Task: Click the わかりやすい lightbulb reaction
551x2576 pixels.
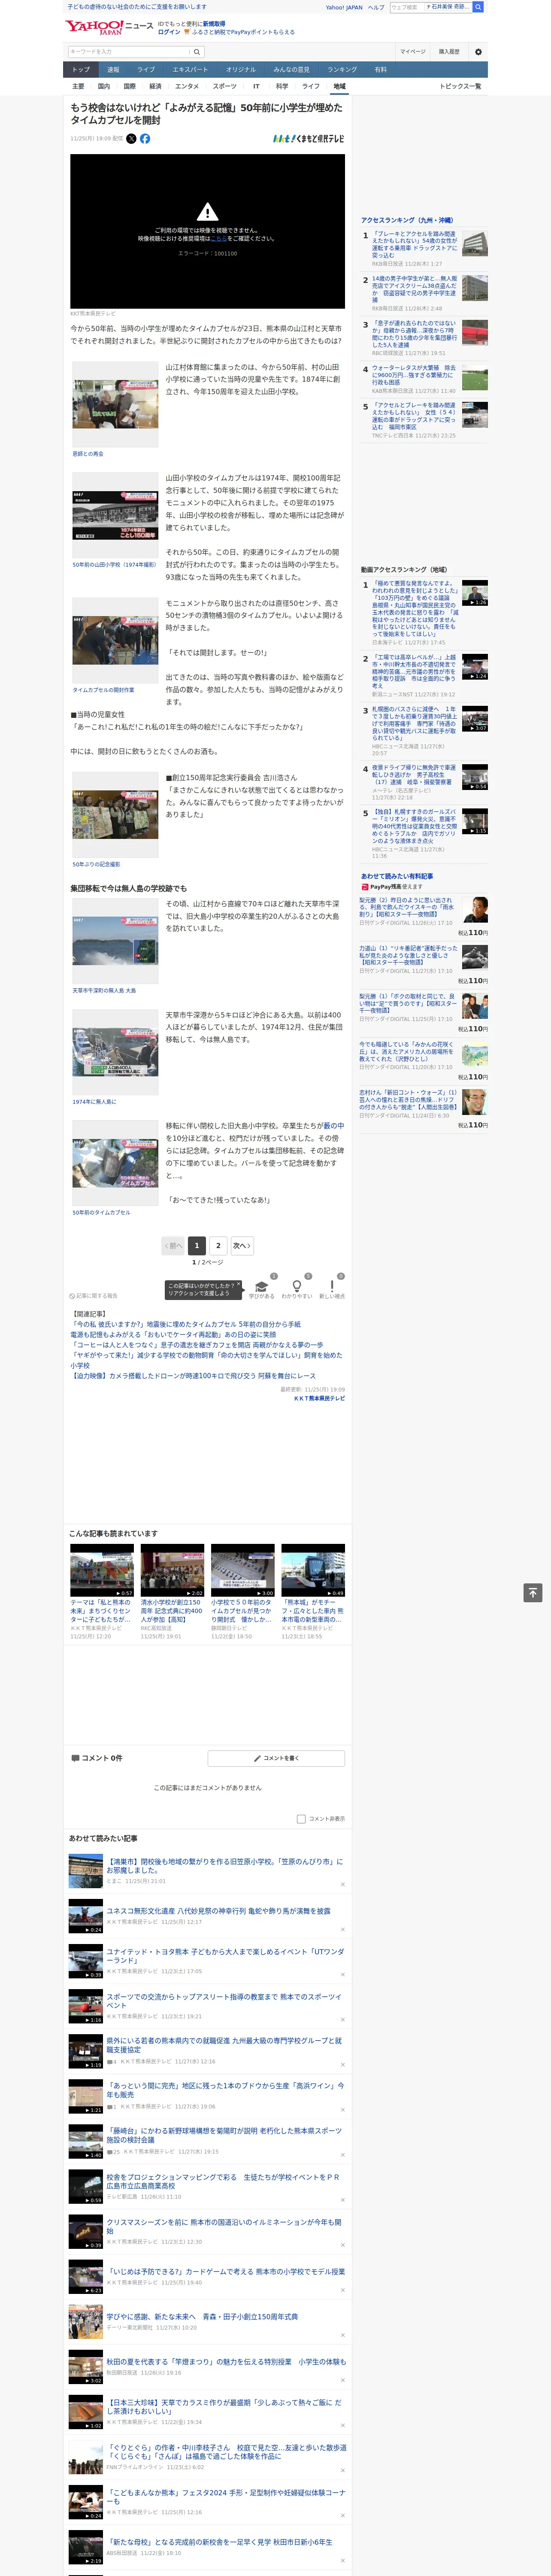Action: [296, 1287]
